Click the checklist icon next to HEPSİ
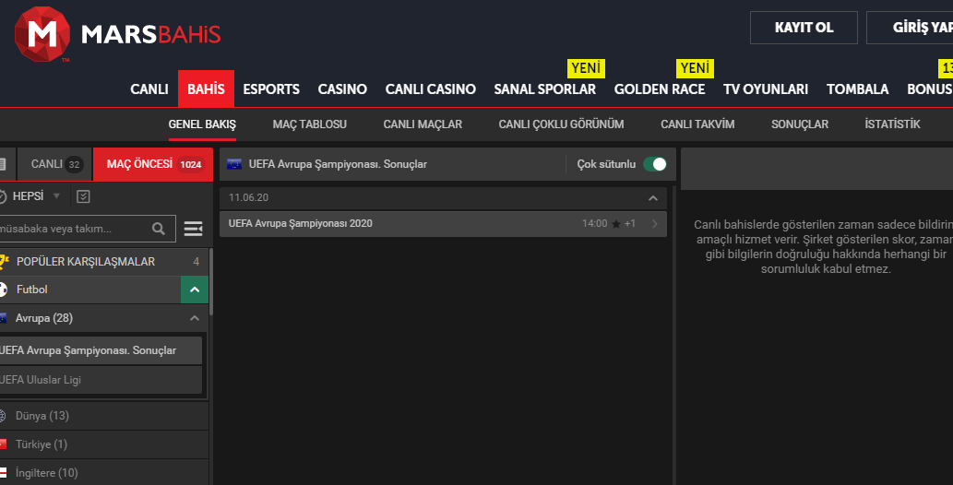The width and height of the screenshot is (953, 485). 83,196
